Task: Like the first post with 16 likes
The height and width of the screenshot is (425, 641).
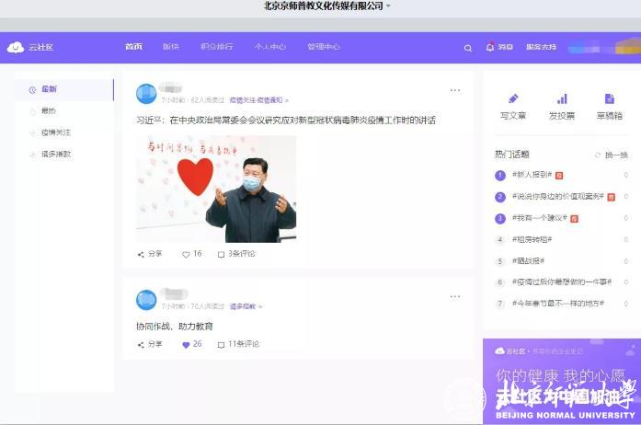Action: tap(186, 254)
